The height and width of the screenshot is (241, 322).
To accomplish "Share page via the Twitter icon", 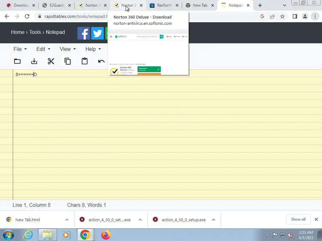I will 97,33.
